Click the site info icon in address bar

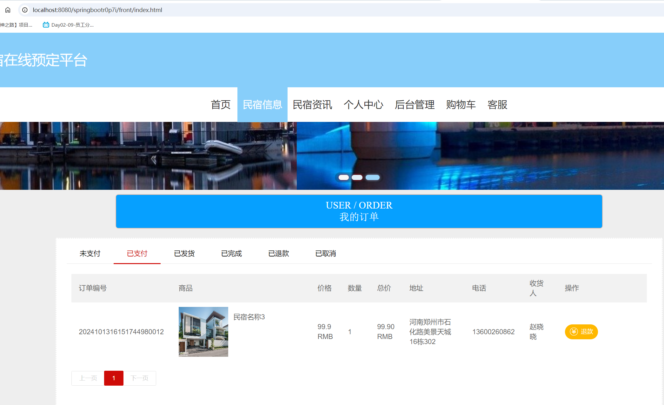click(x=24, y=10)
